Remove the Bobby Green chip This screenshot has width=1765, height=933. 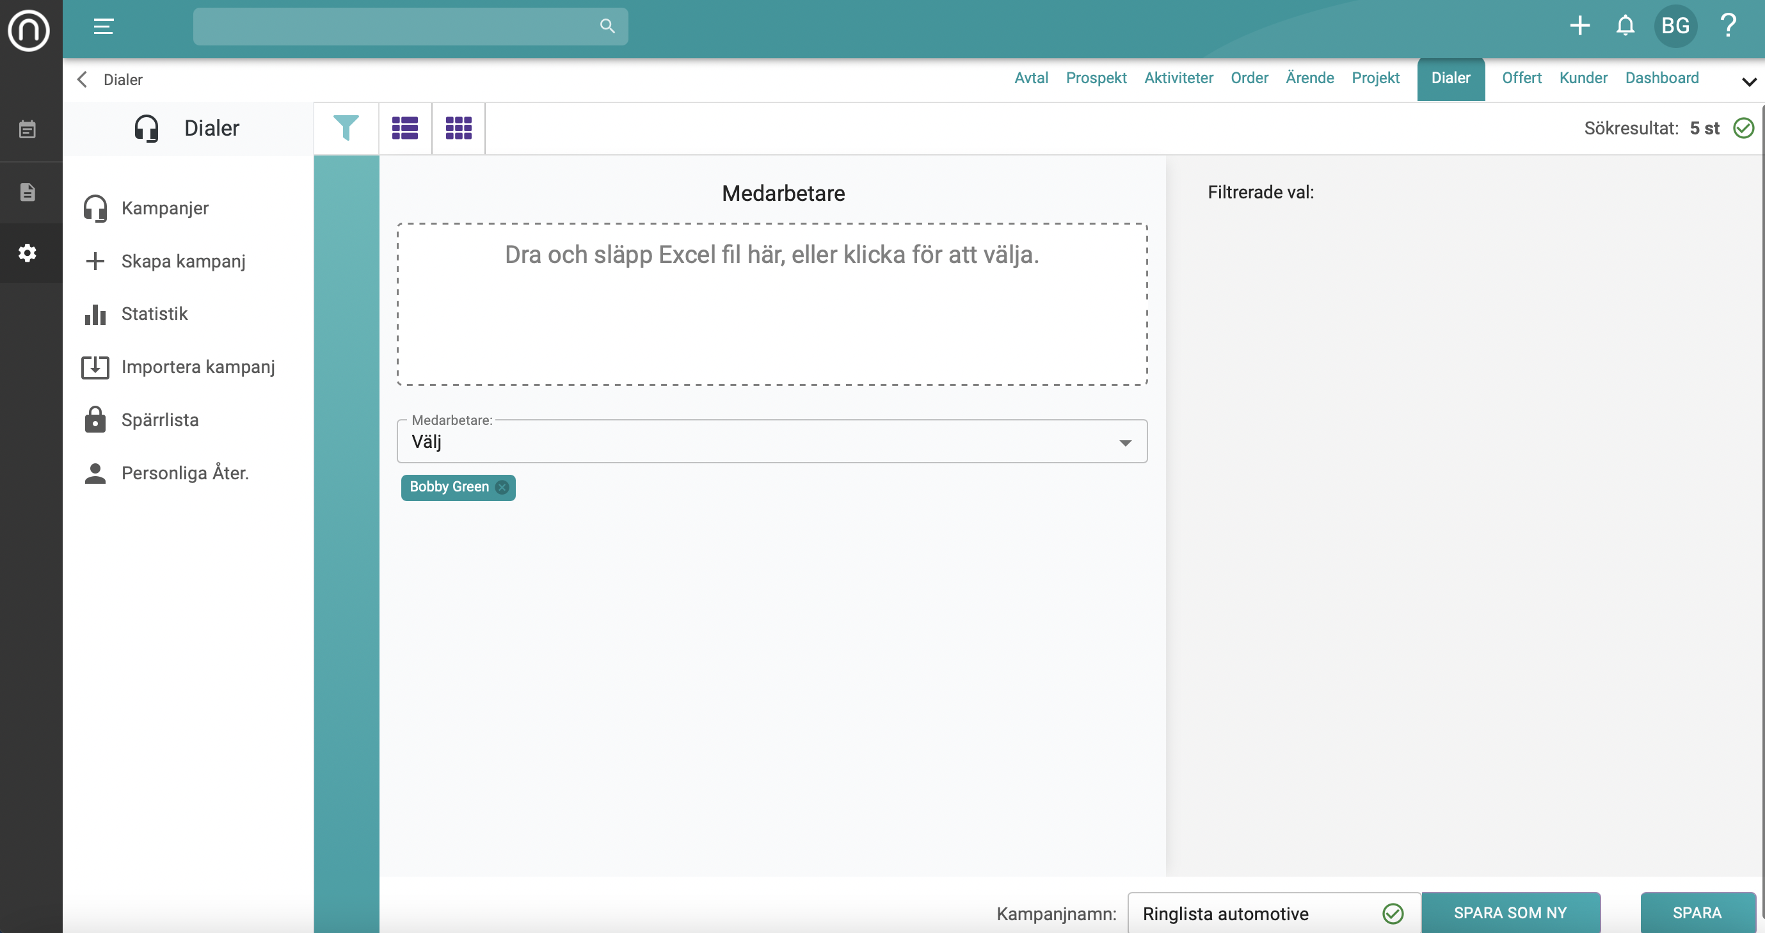click(x=502, y=487)
